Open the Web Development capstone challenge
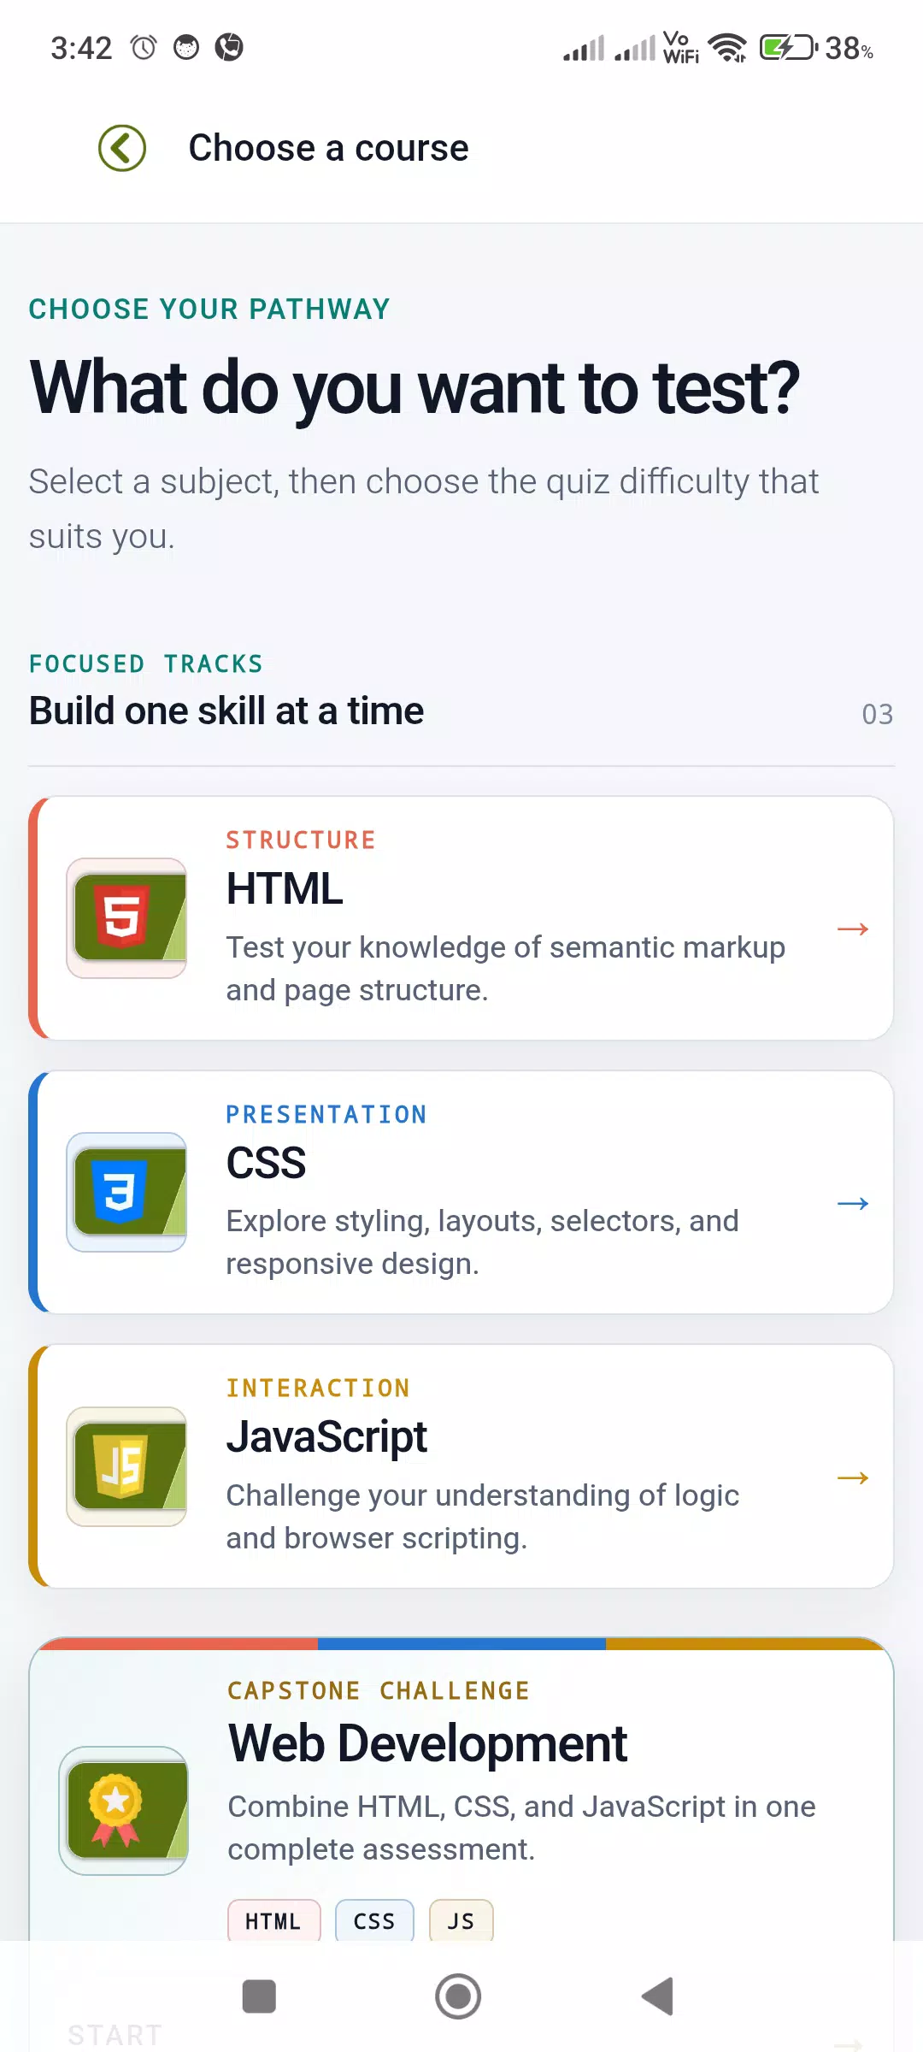The width and height of the screenshot is (923, 2052). [x=427, y=1743]
